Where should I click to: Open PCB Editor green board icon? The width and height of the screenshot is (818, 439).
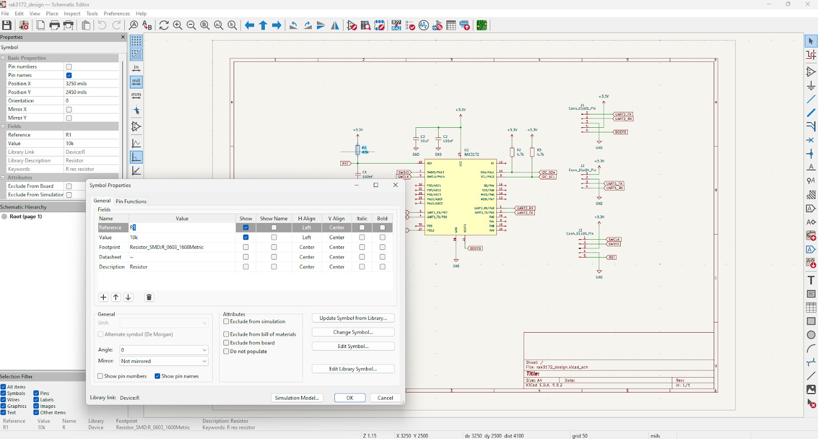click(482, 25)
